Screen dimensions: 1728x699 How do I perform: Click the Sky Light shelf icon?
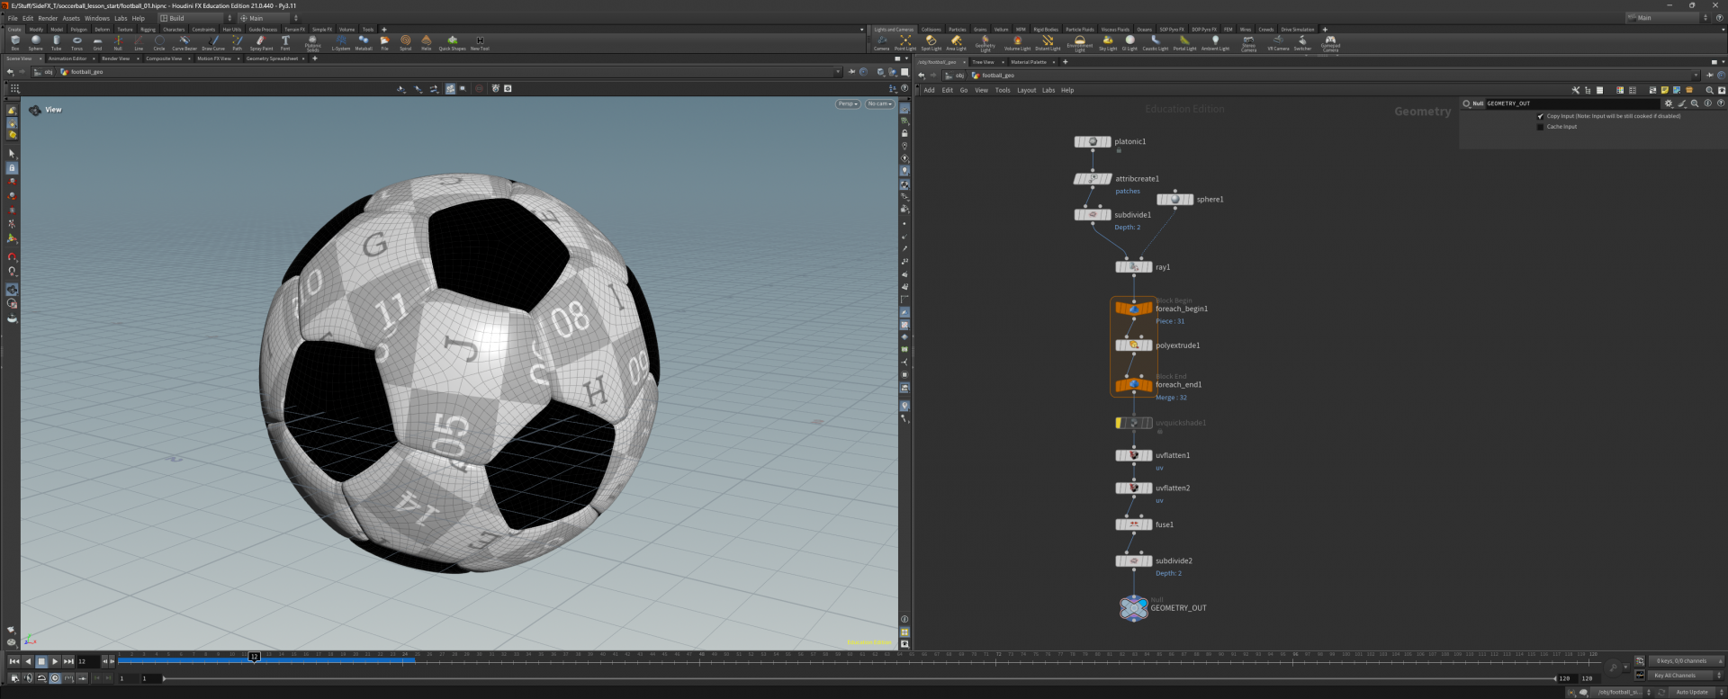click(1107, 42)
